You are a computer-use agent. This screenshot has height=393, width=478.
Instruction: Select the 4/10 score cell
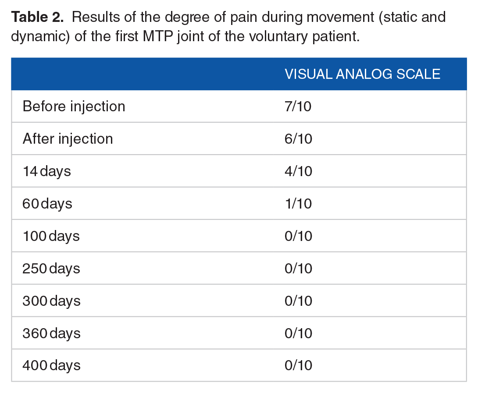coord(298,171)
